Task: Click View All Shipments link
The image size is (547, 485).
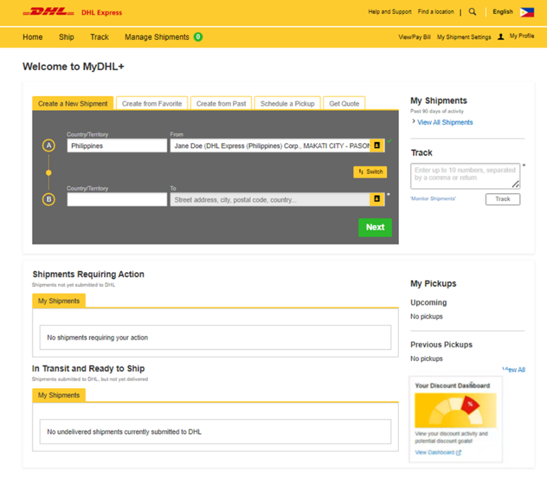Action: pos(445,122)
